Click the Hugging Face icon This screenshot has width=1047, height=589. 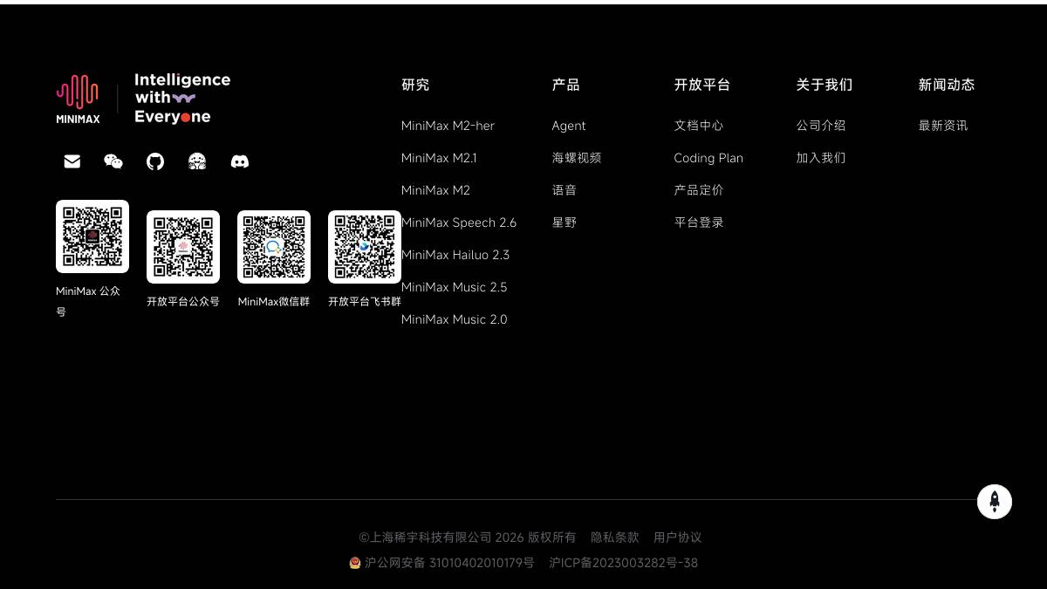(197, 161)
